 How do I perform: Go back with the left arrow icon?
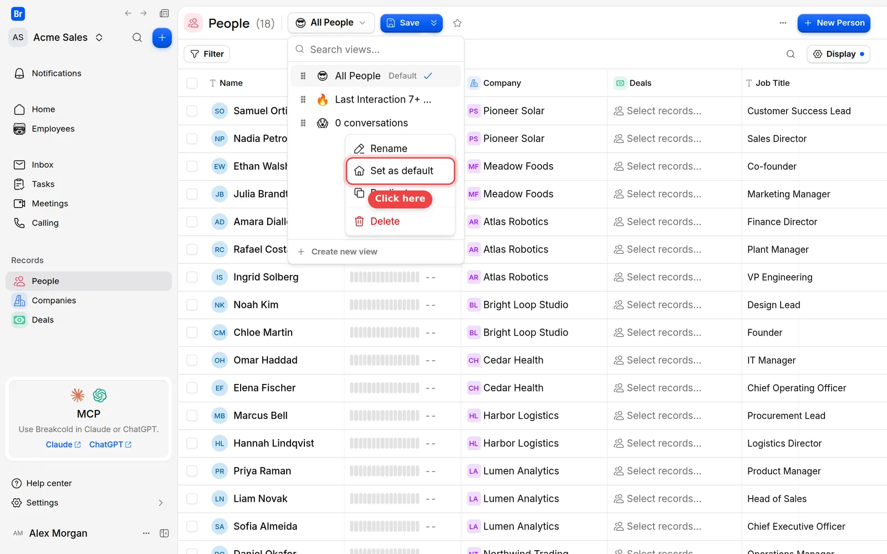tap(128, 13)
